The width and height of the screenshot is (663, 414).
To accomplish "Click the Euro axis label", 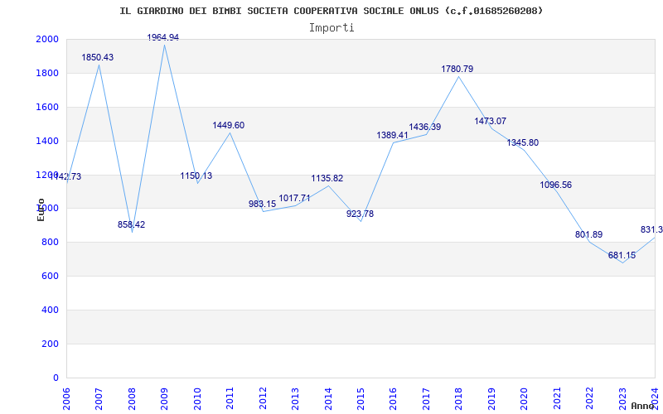I will click(41, 209).
